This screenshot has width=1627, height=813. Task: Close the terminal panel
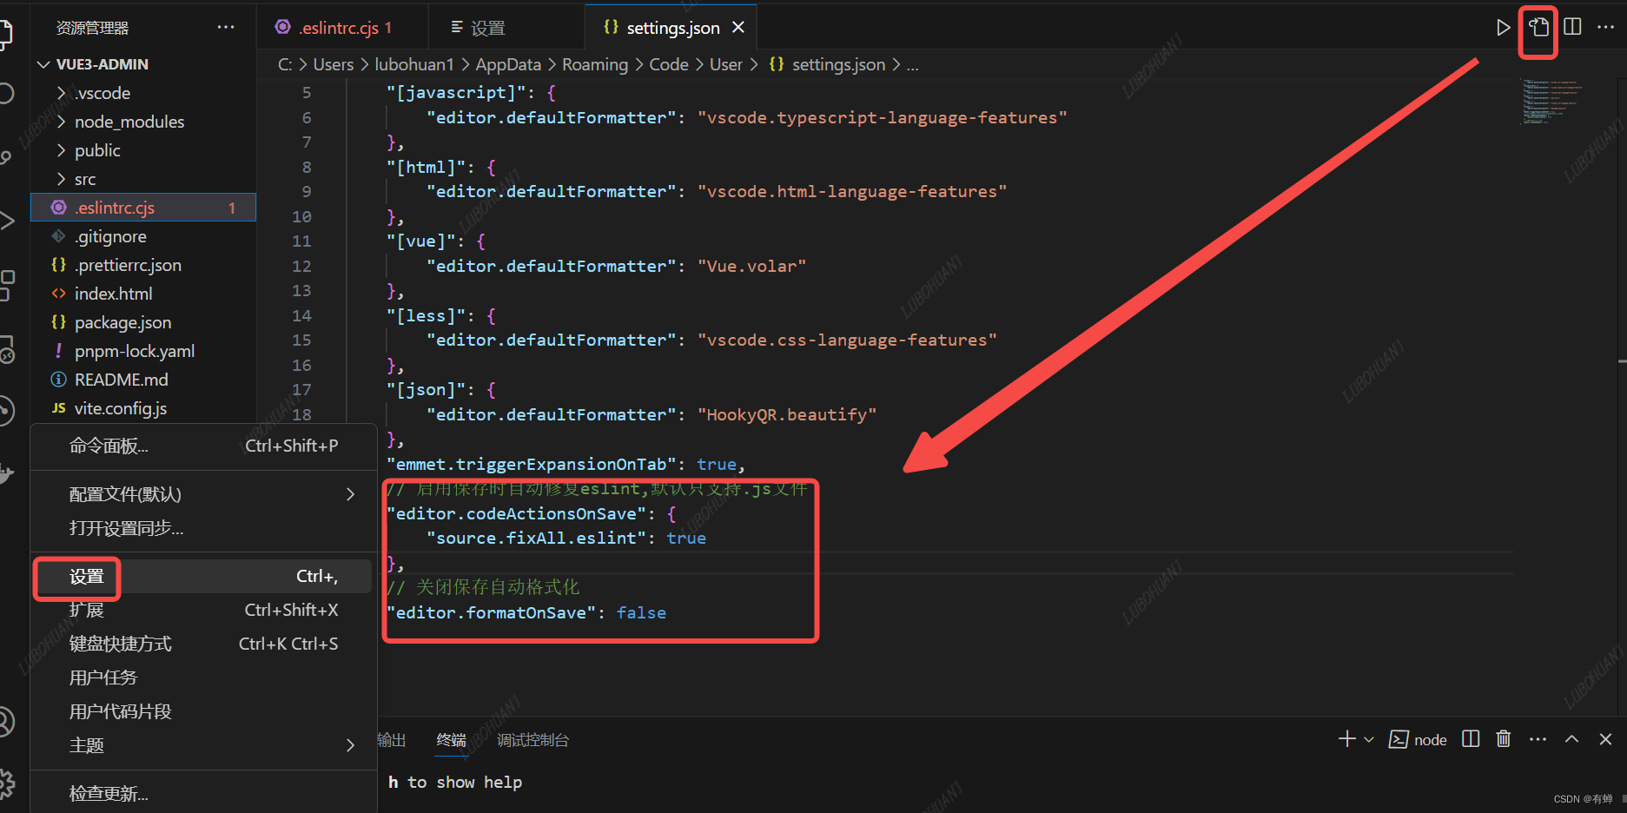1605,739
